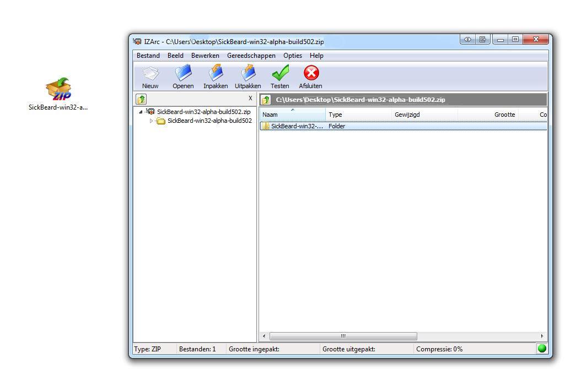The height and width of the screenshot is (369, 565).
Task: Click the 'Folder' type cell in file list
Action: 337,126
